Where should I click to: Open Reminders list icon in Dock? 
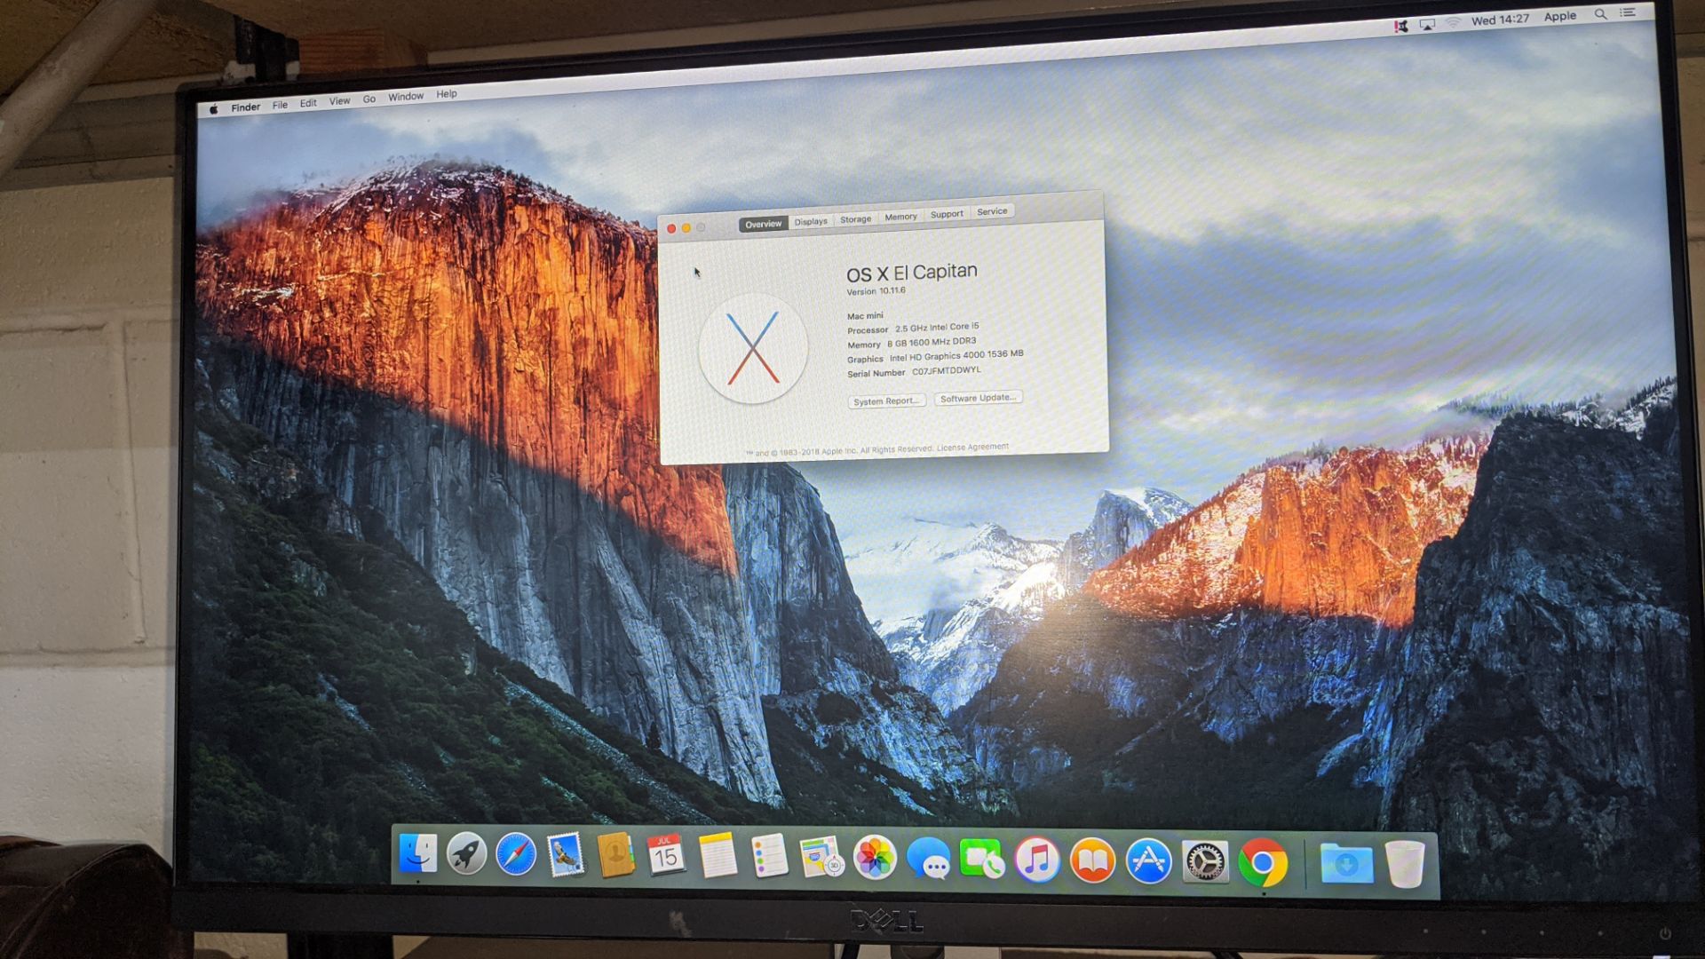click(x=769, y=857)
